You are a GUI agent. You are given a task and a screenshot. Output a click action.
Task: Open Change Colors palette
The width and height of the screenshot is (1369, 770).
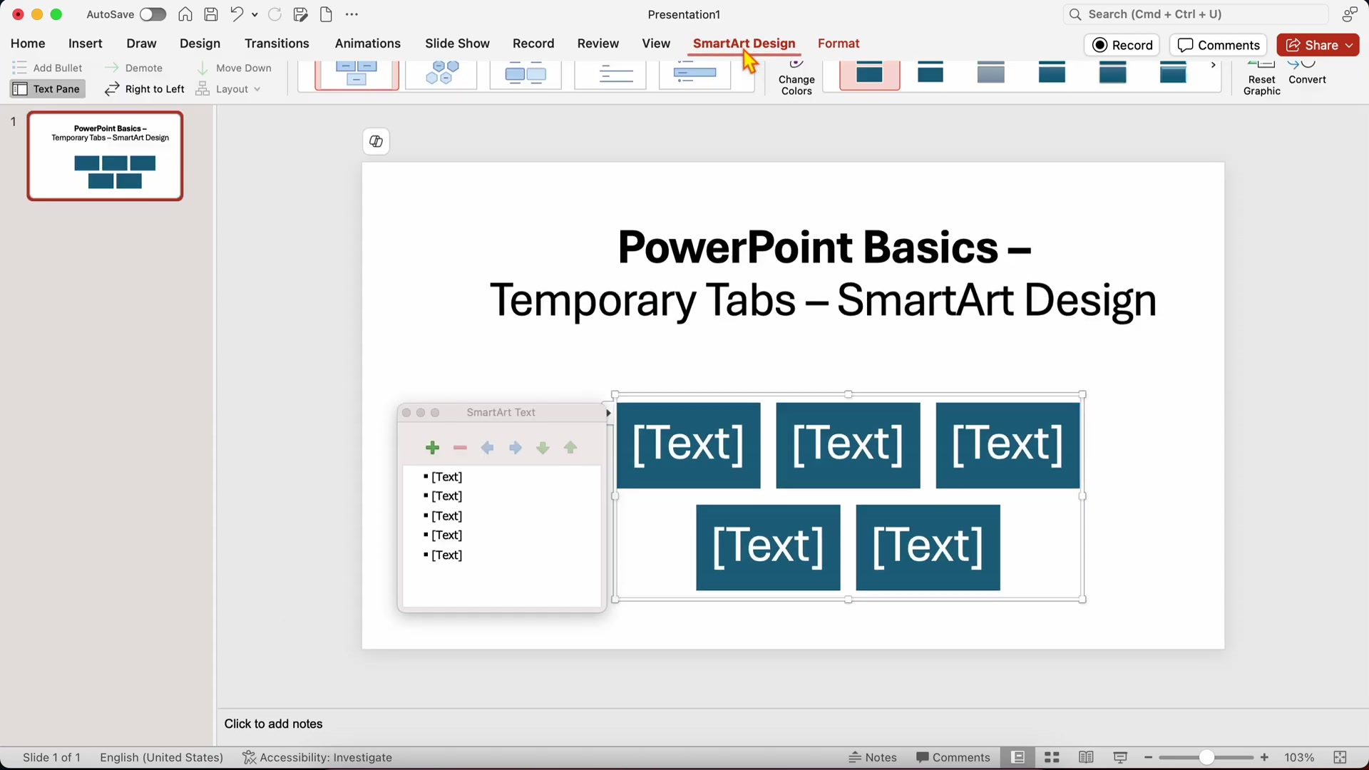[796, 78]
